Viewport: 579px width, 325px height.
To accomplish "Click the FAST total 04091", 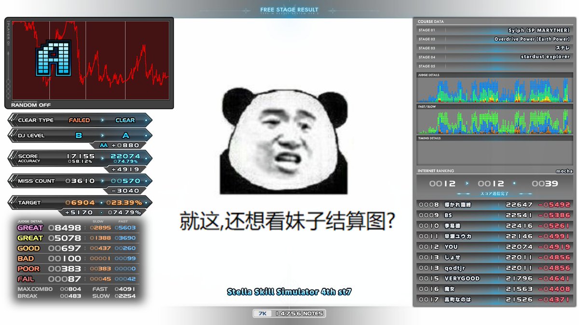I will tap(125, 289).
